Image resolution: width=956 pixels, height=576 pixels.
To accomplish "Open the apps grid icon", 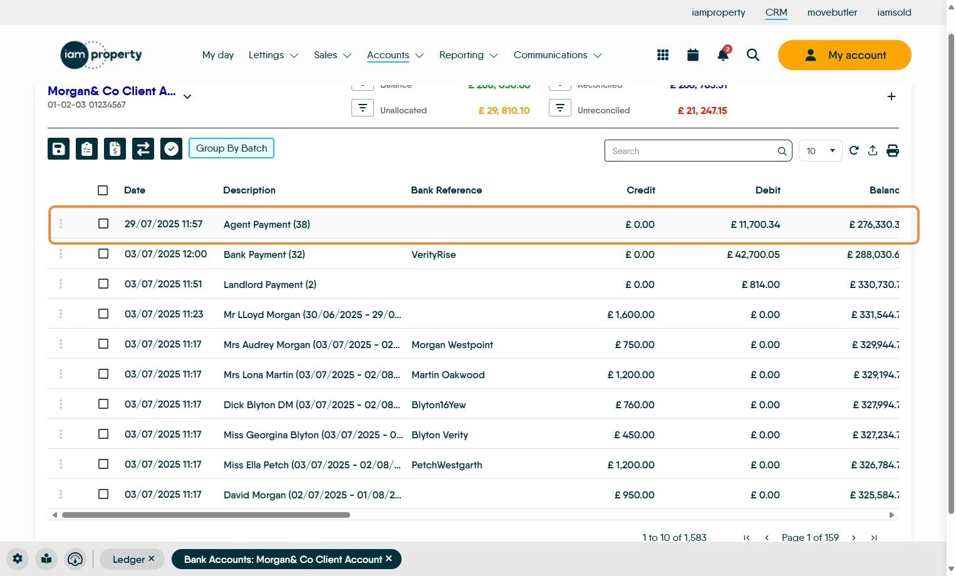I will 663,55.
